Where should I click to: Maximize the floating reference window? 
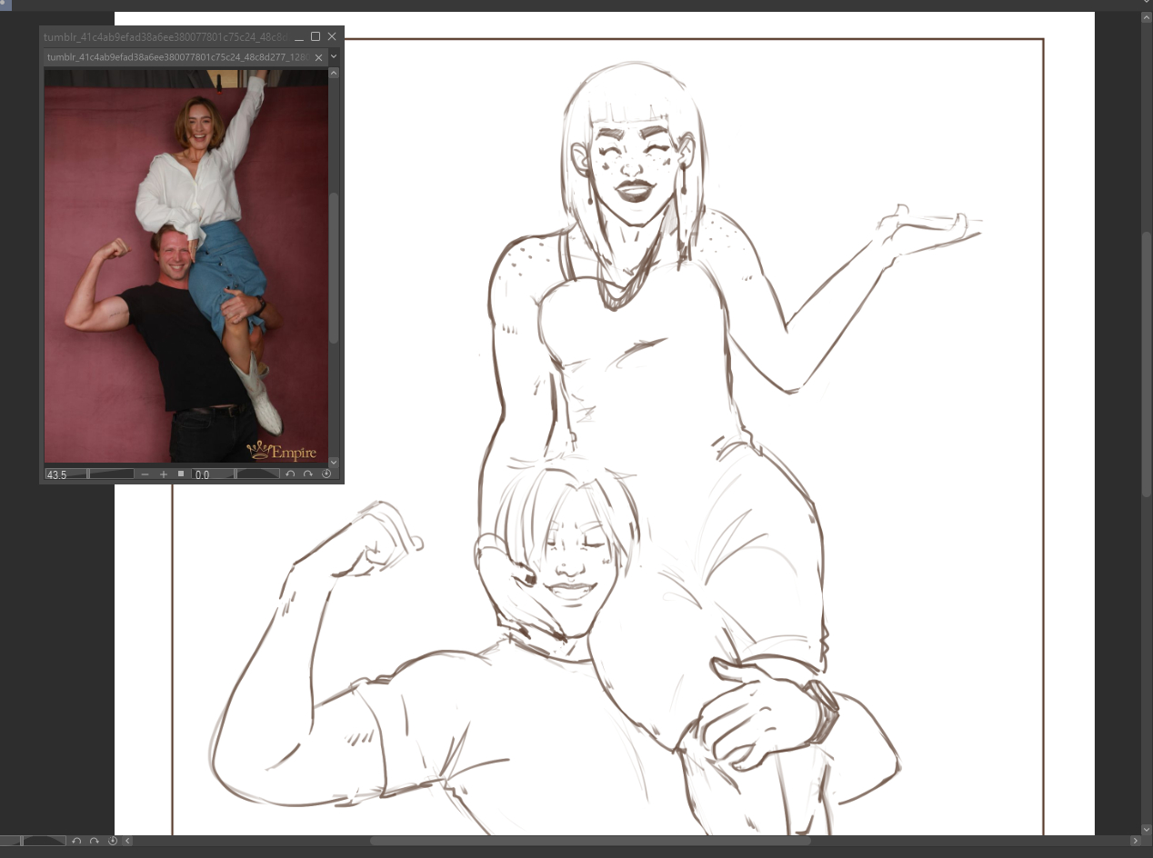(316, 36)
